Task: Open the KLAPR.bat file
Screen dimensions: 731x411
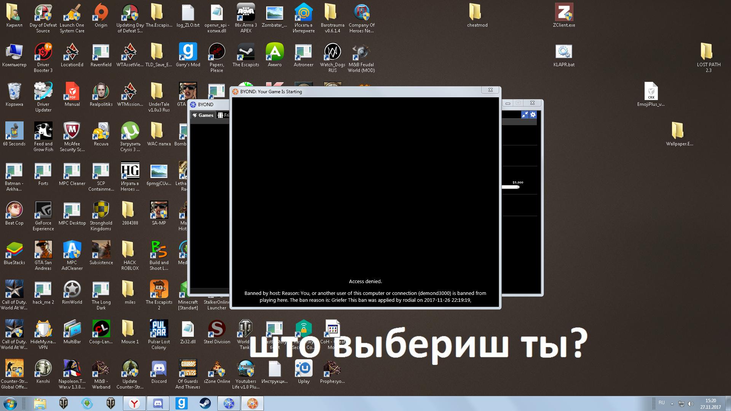Action: (x=564, y=55)
